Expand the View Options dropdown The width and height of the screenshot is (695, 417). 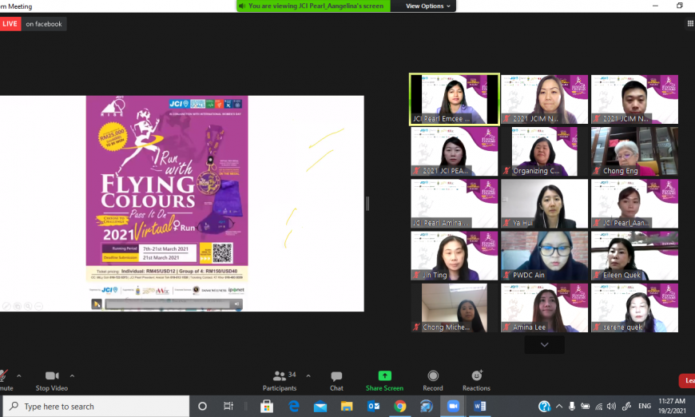pos(428,6)
